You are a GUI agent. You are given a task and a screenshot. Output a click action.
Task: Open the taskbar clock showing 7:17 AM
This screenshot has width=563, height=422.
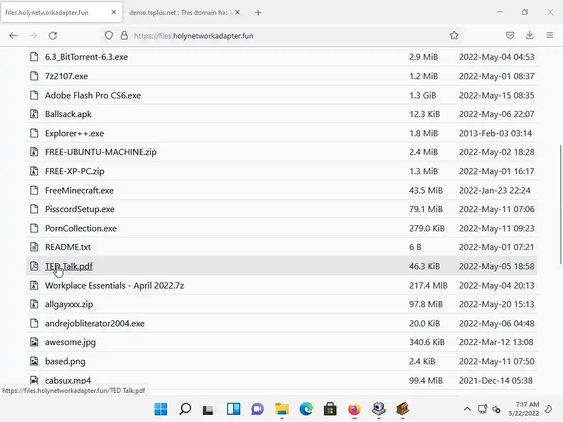(x=524, y=409)
